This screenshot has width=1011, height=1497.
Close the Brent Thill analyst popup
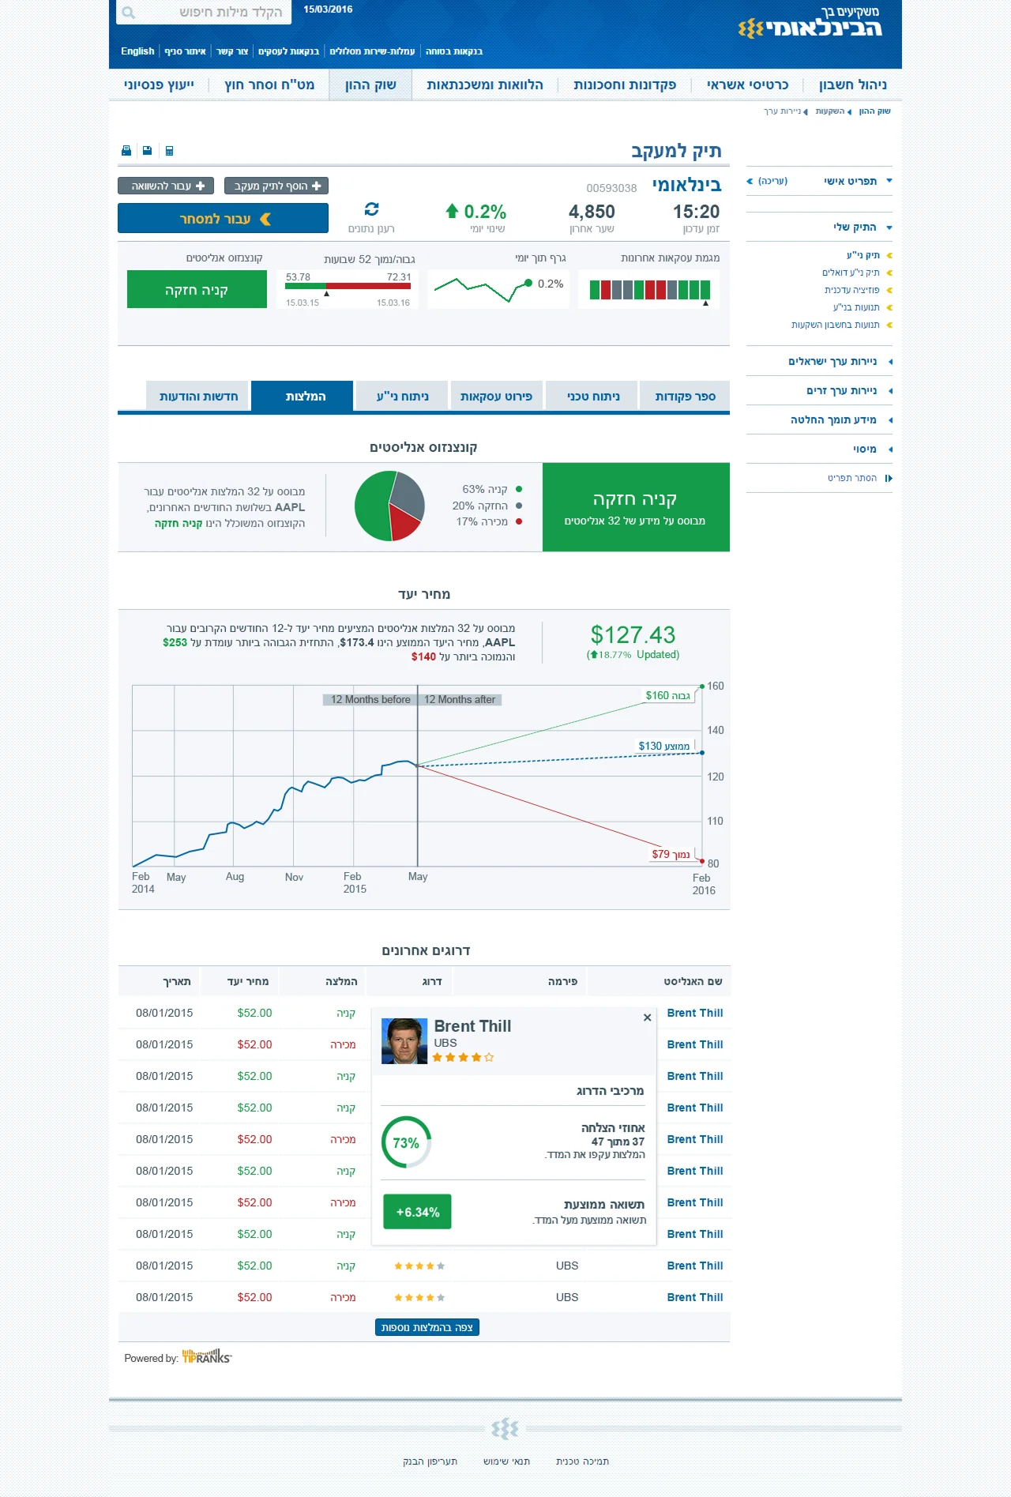[x=647, y=1017]
